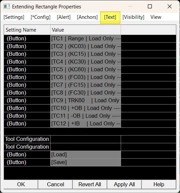Switch to the [Settings] tab

14,17
